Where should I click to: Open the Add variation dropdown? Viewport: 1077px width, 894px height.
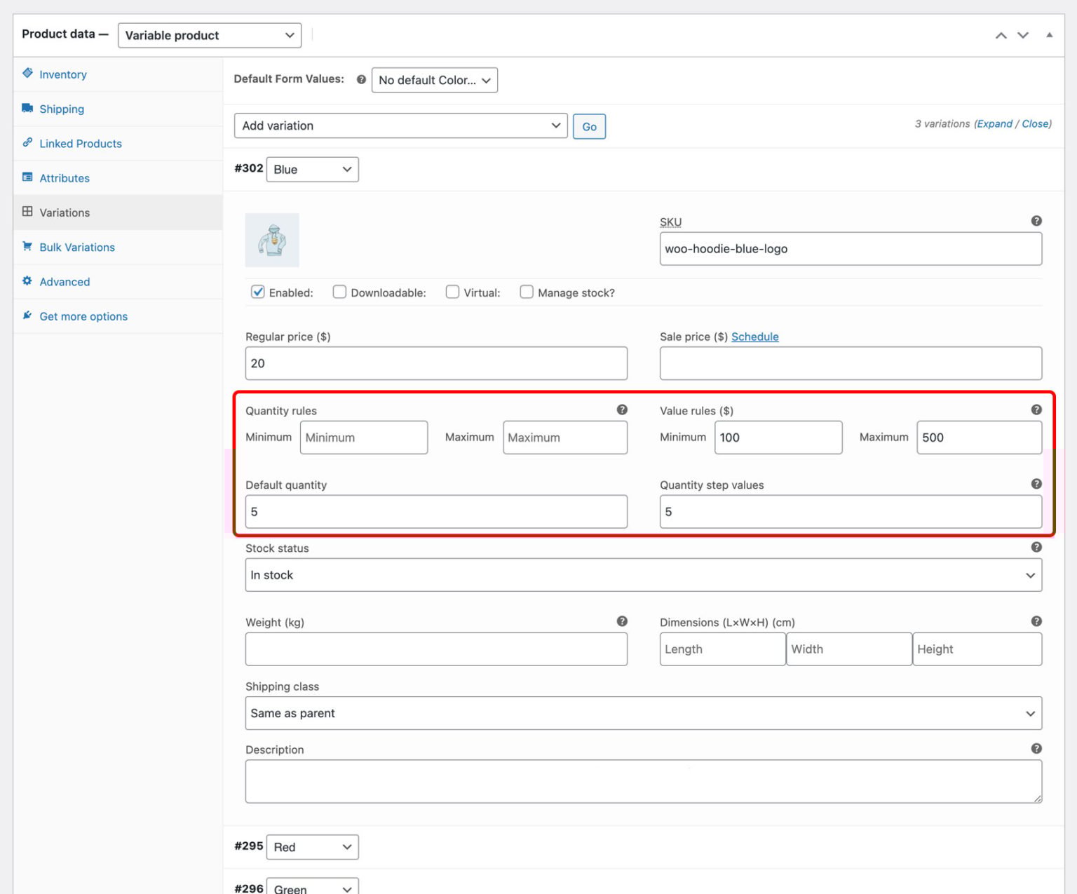pos(400,126)
